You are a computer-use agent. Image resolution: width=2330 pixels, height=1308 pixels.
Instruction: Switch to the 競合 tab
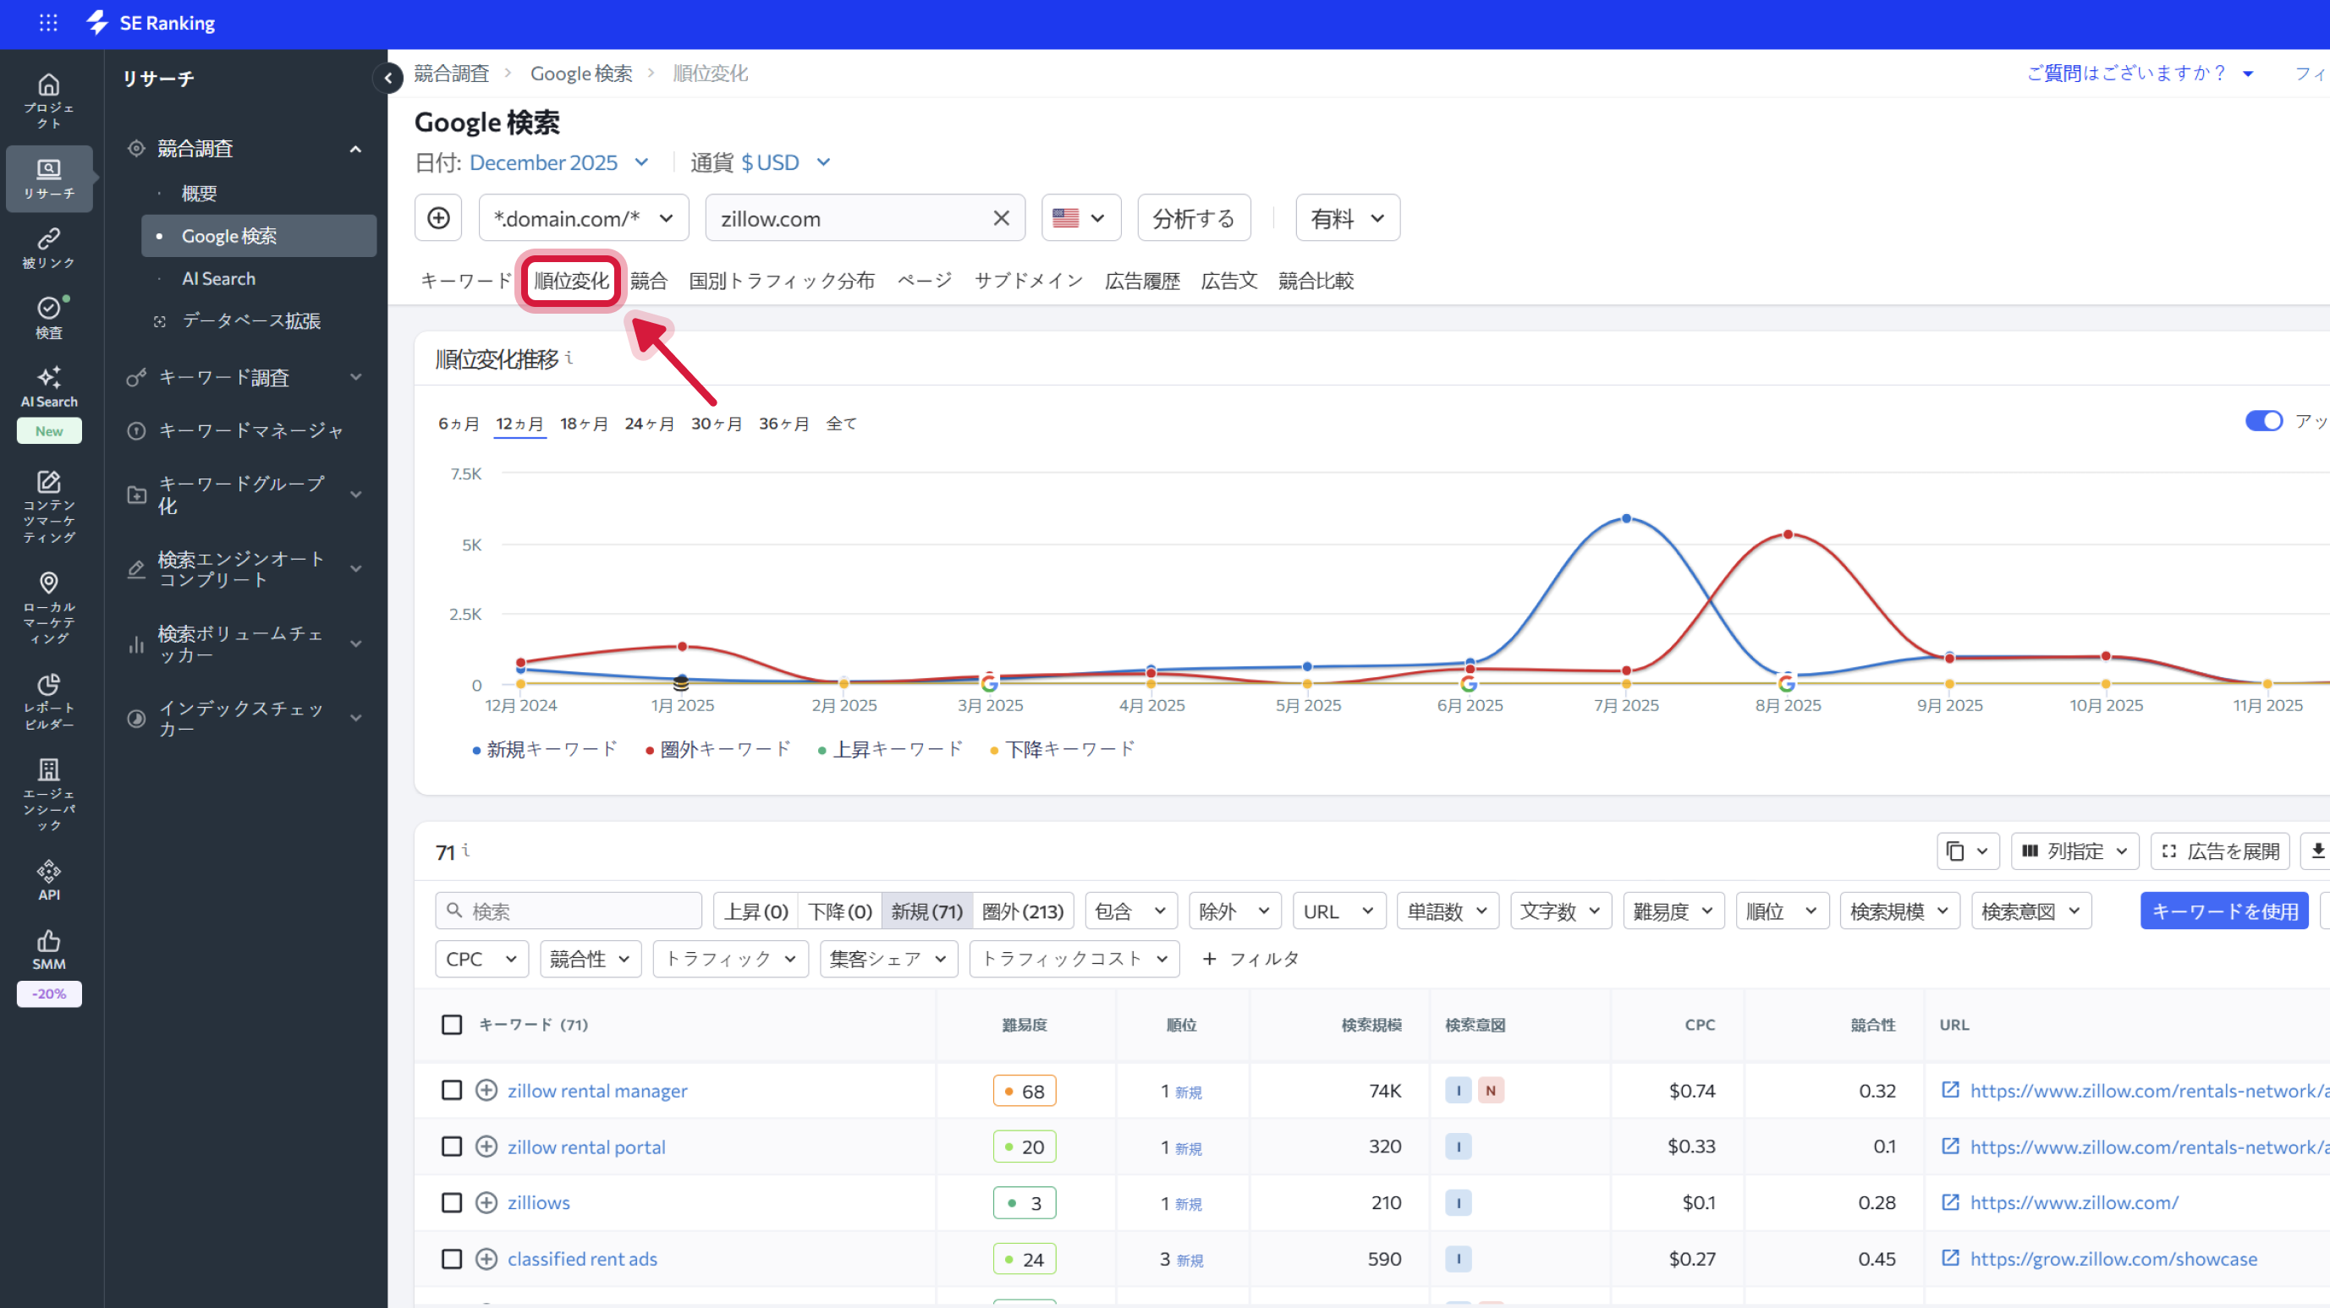pyautogui.click(x=650, y=280)
